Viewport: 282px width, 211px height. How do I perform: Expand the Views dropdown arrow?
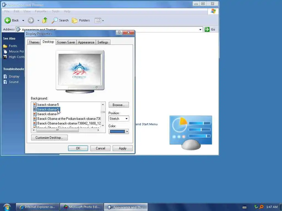(103, 21)
